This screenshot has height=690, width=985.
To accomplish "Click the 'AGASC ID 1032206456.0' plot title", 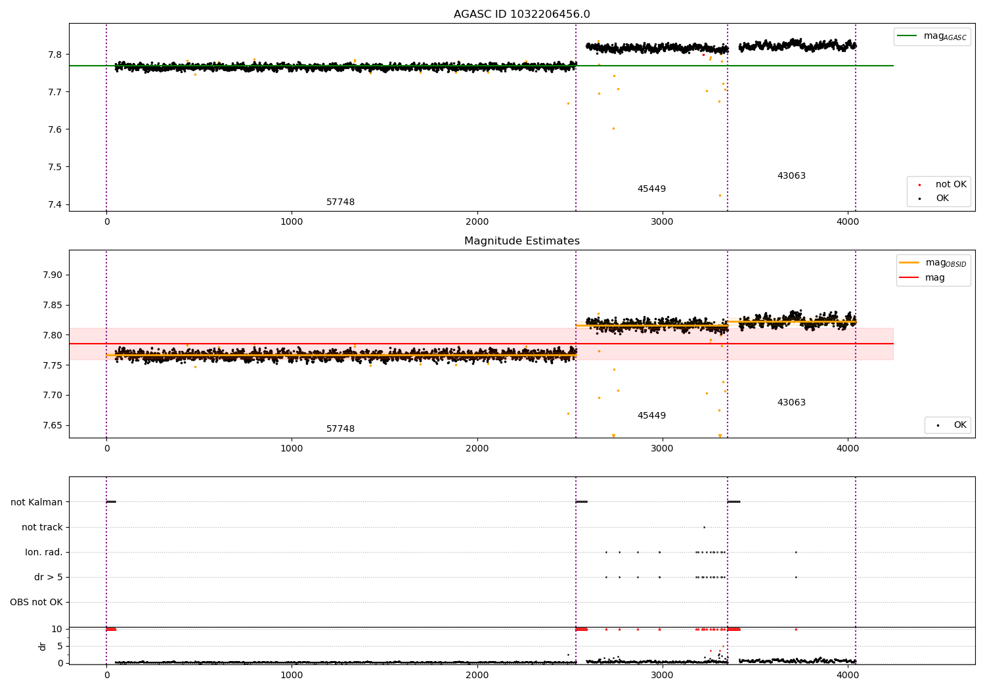I will tap(521, 14).
